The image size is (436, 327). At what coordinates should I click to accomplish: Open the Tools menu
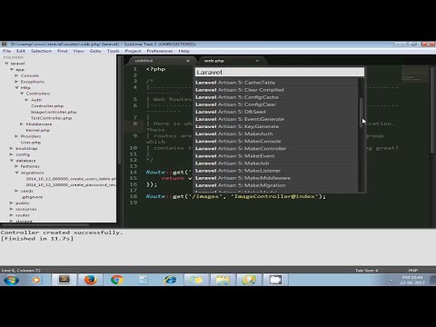pyautogui.click(x=113, y=51)
